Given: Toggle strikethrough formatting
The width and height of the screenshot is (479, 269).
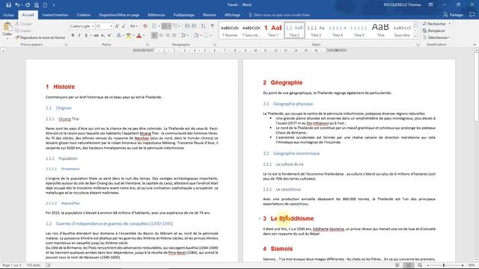Looking at the screenshot, I should tap(96, 35).
